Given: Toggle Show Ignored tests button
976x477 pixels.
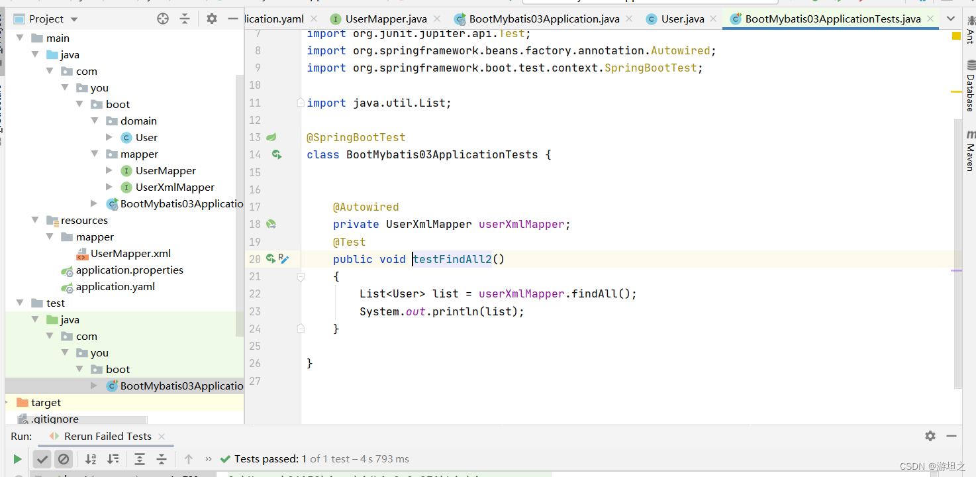Looking at the screenshot, I should tap(63, 459).
